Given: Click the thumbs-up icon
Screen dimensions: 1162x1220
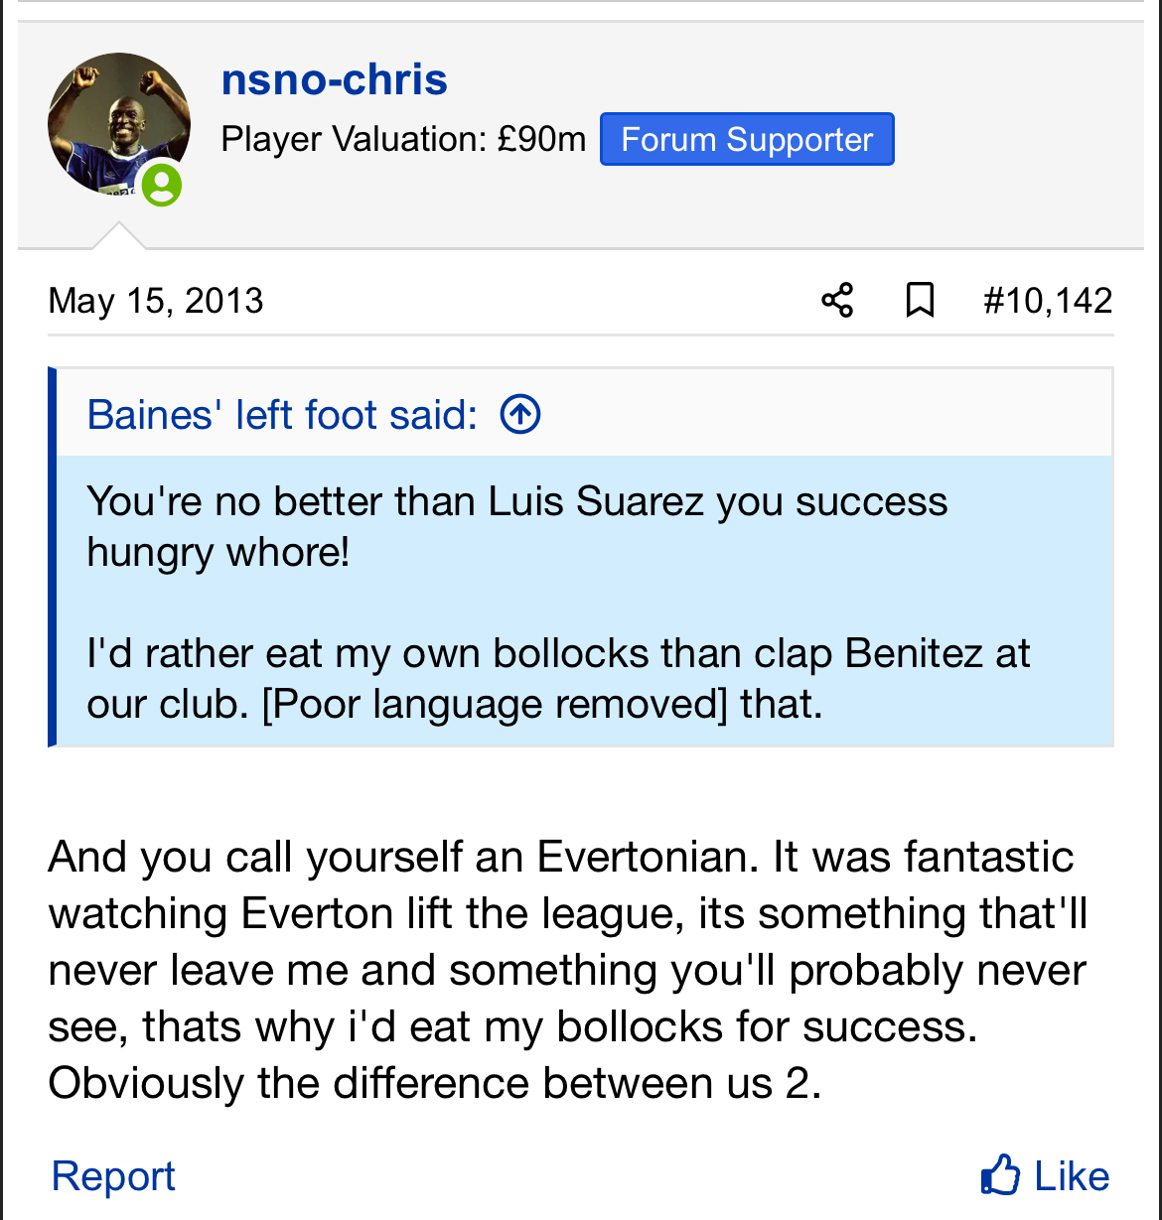Looking at the screenshot, I should point(1000,1175).
